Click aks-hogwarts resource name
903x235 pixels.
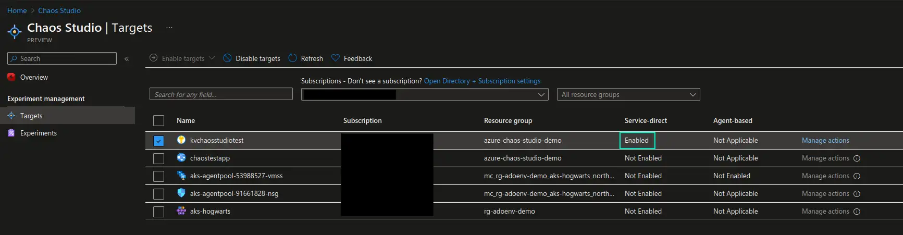coord(210,211)
